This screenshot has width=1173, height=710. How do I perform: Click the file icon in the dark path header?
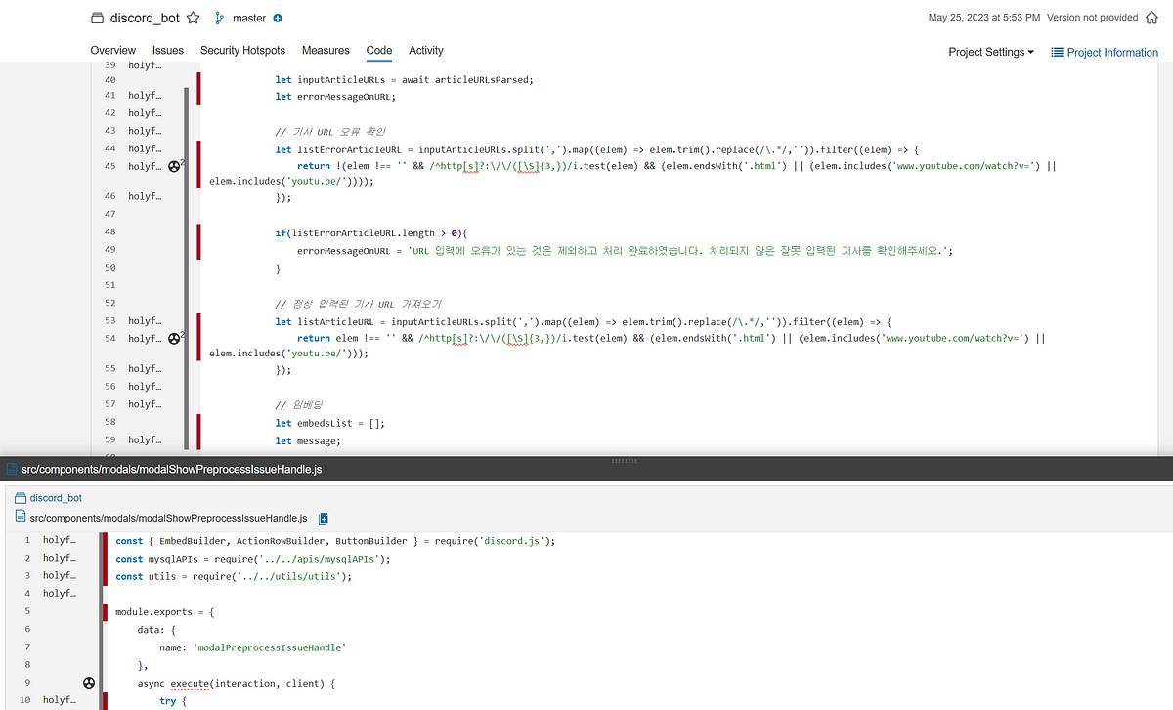12,470
